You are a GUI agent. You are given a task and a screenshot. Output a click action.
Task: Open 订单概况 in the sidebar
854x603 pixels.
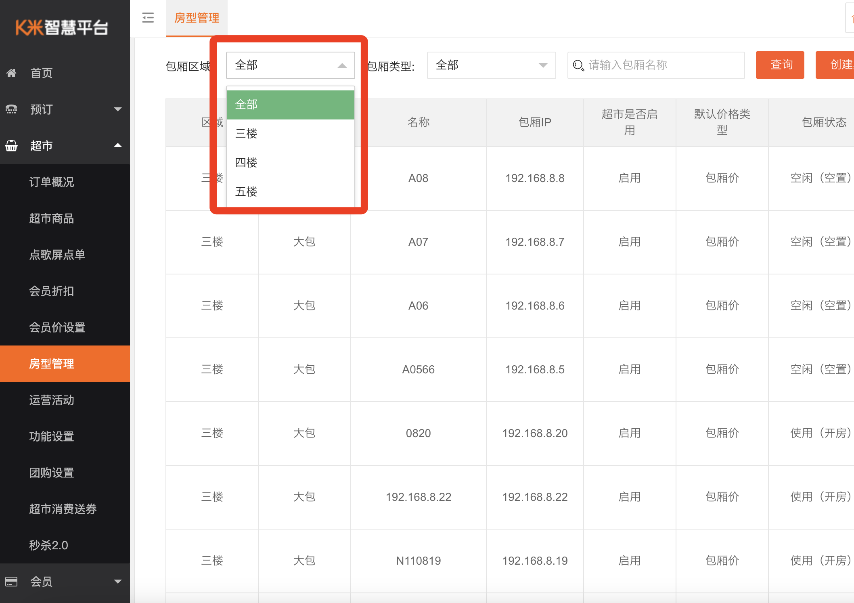65,182
